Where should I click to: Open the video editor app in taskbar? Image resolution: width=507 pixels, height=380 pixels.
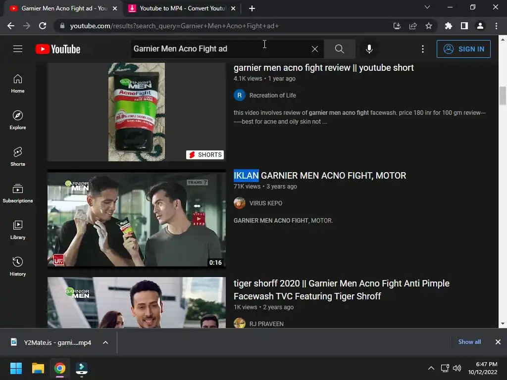[82, 368]
